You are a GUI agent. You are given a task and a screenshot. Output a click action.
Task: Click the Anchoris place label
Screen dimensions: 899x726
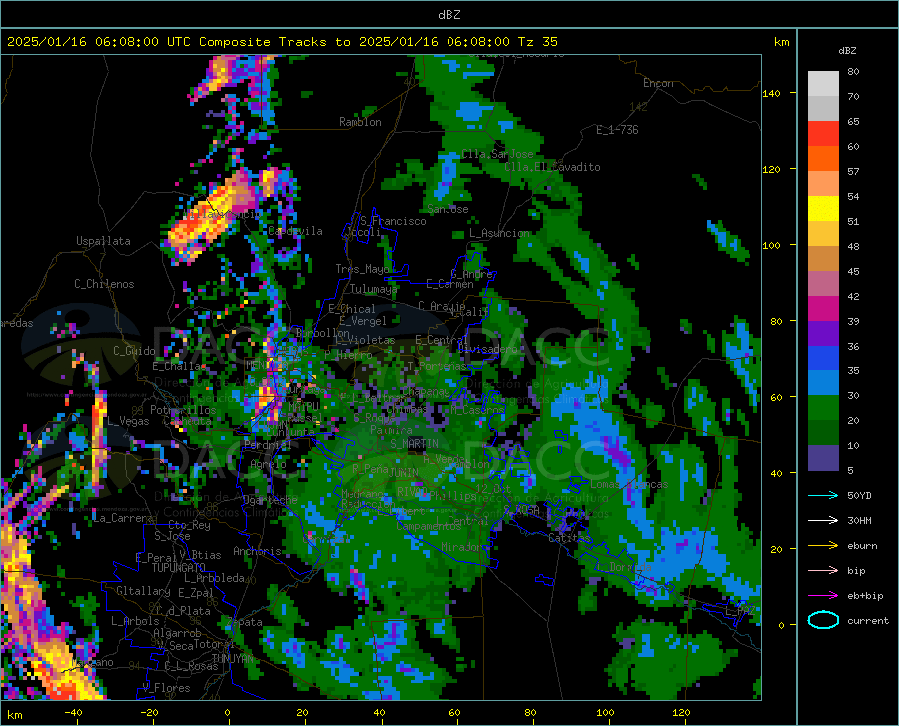257,551
